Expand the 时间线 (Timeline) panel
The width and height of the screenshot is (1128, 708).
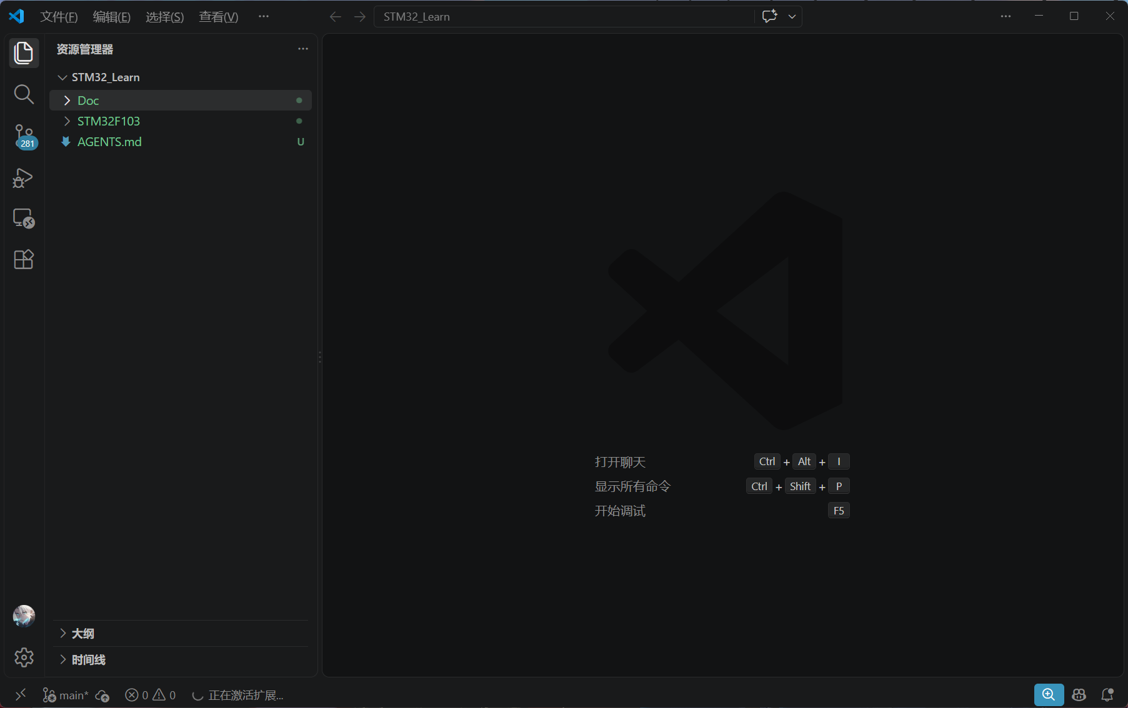click(181, 660)
